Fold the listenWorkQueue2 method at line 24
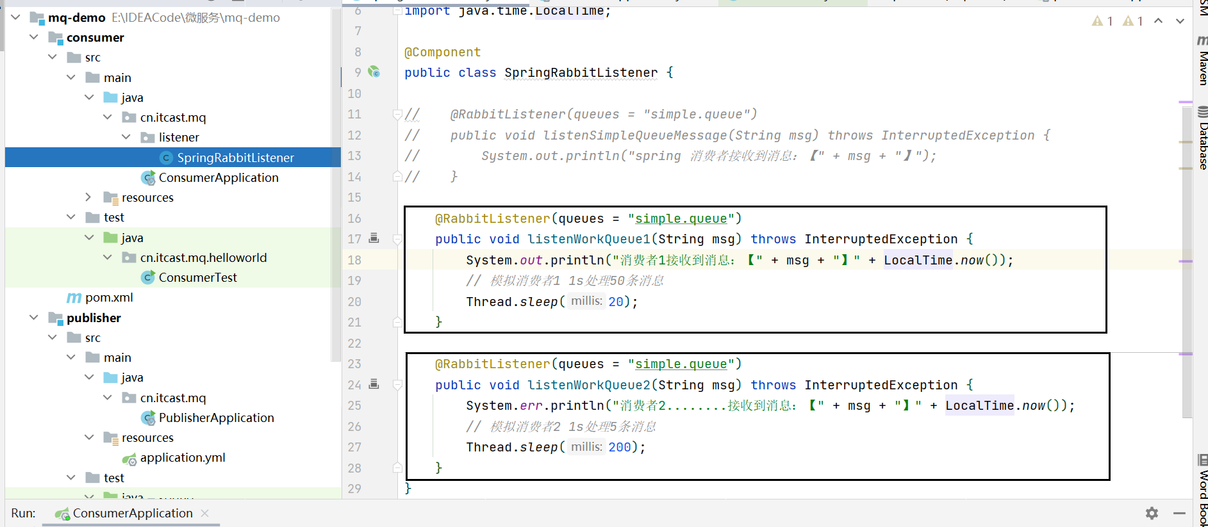 (397, 385)
